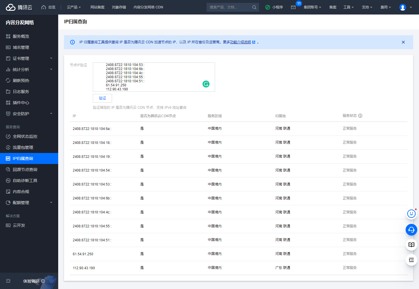Click the 流量包管理 sidebar icon

coord(8,147)
